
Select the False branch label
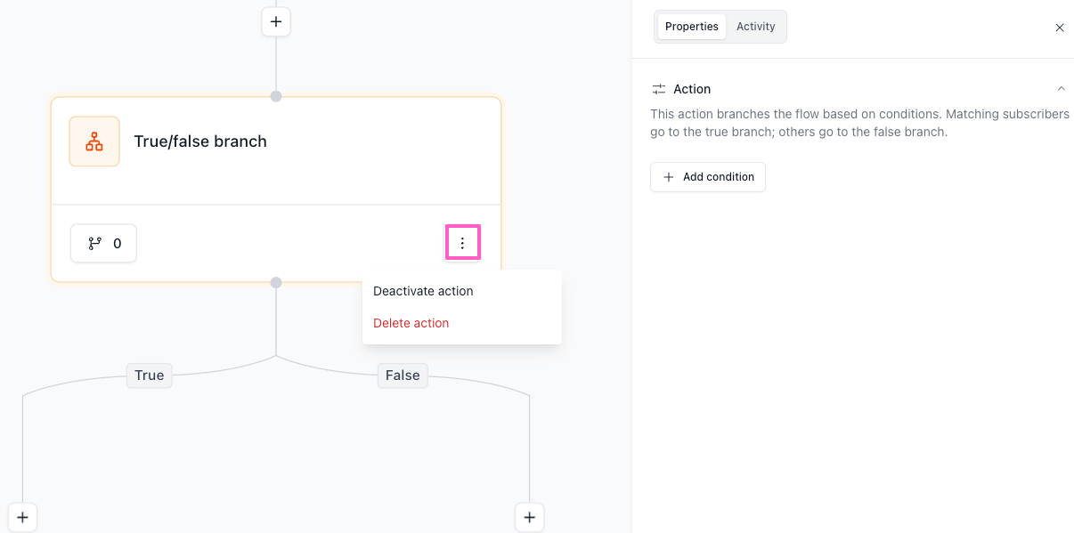click(x=403, y=376)
